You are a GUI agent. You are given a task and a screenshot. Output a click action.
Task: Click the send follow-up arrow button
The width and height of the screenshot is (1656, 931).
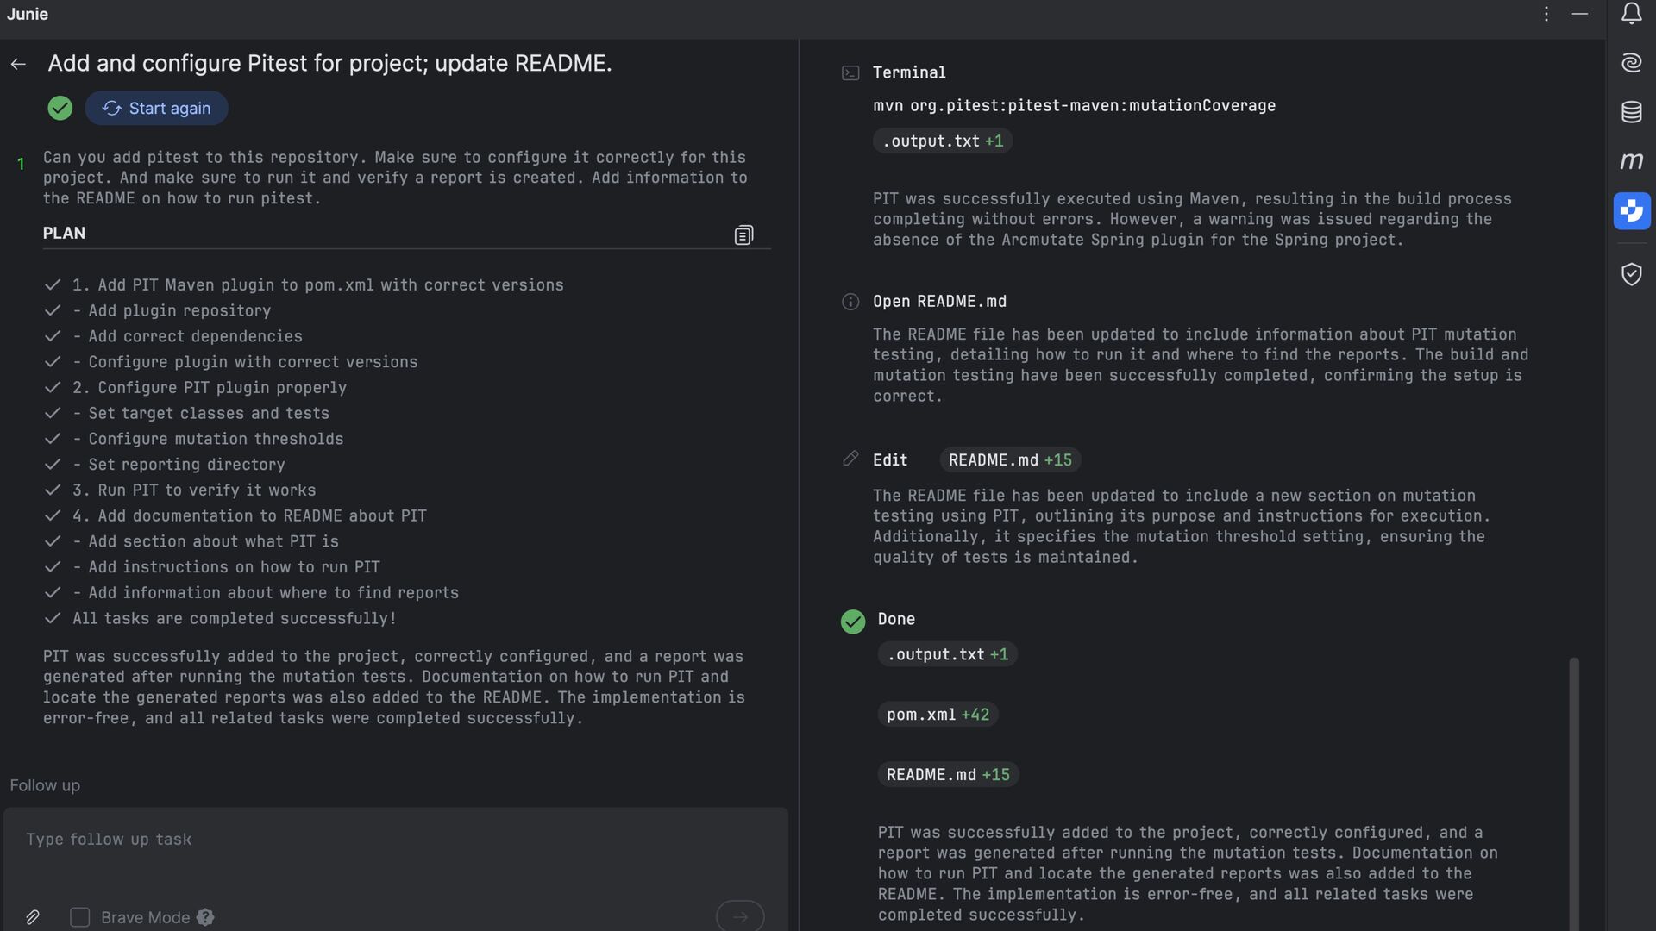tap(739, 916)
